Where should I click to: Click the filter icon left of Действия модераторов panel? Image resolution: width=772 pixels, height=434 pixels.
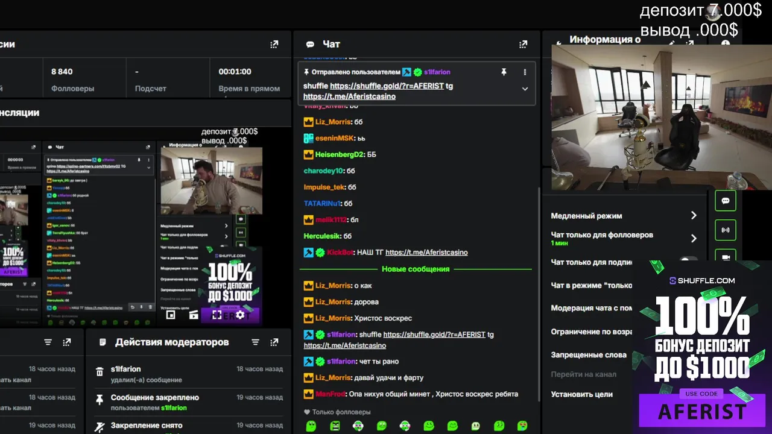click(48, 342)
